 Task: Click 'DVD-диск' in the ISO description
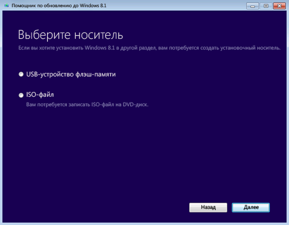136,104
